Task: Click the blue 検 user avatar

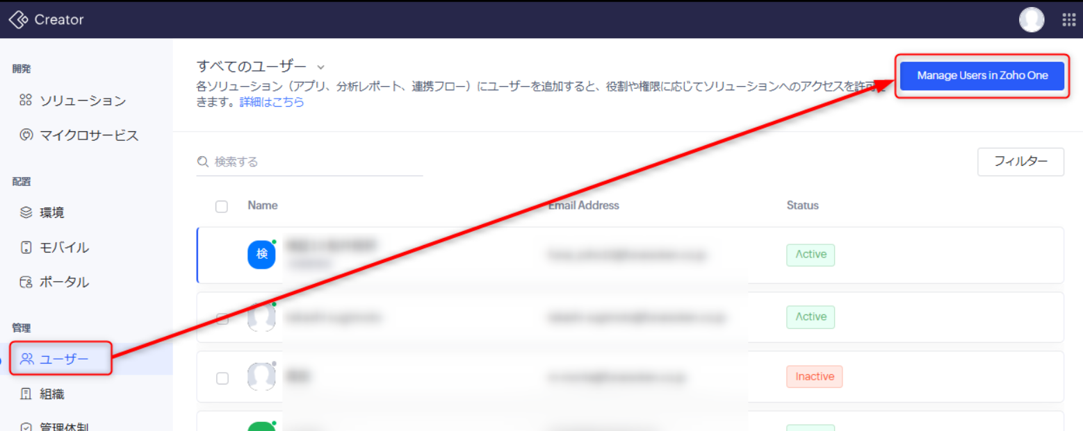Action: pyautogui.click(x=261, y=255)
